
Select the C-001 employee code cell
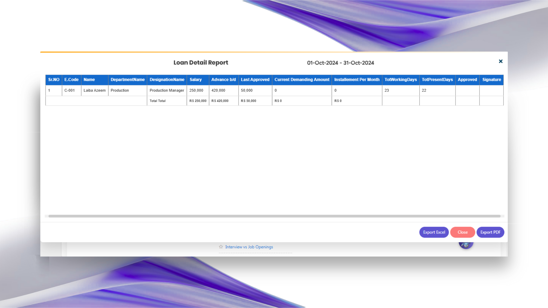(70, 90)
